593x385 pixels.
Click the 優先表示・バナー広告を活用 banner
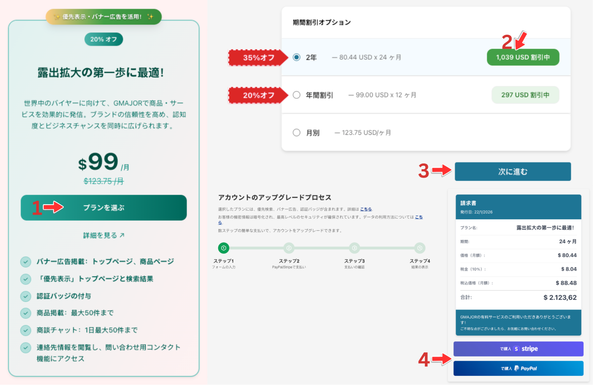click(x=104, y=17)
